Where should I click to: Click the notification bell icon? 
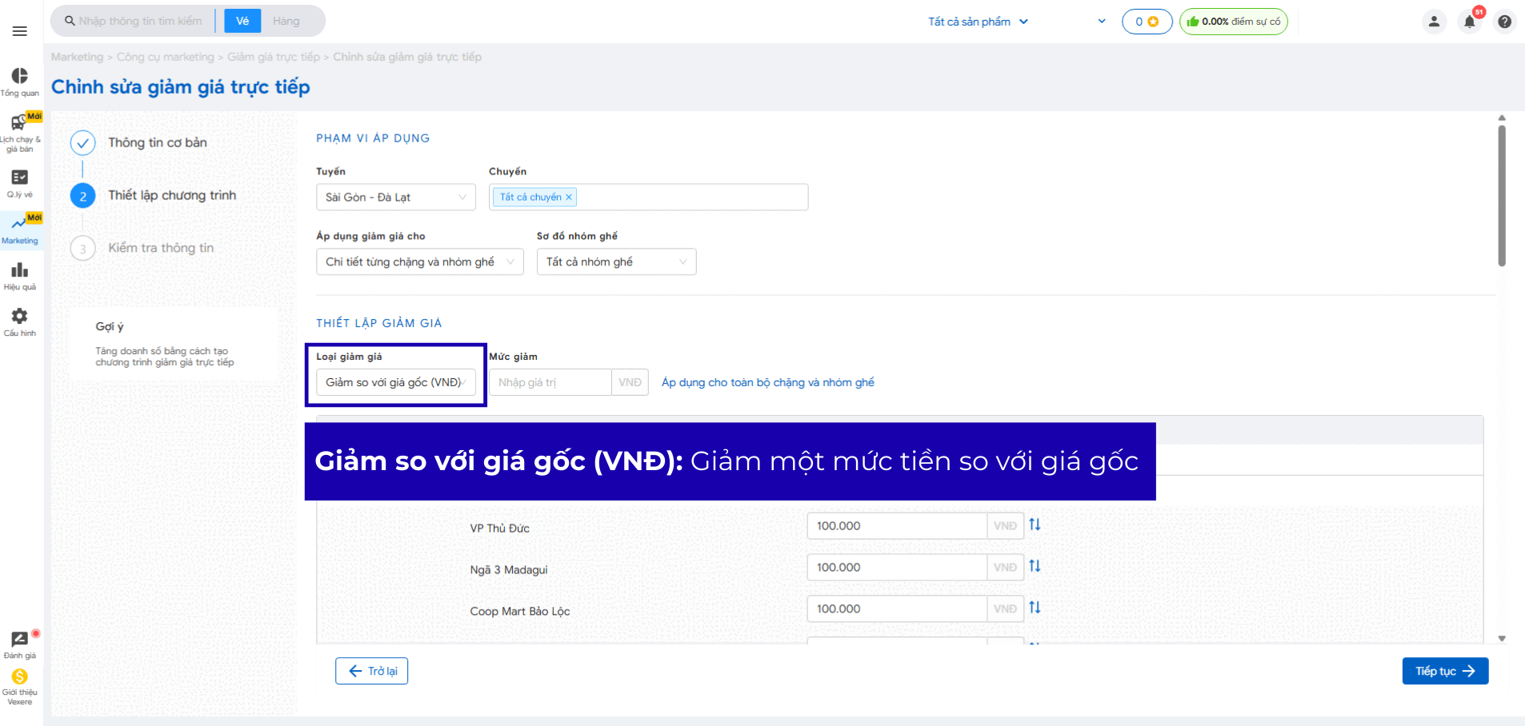coord(1469,22)
